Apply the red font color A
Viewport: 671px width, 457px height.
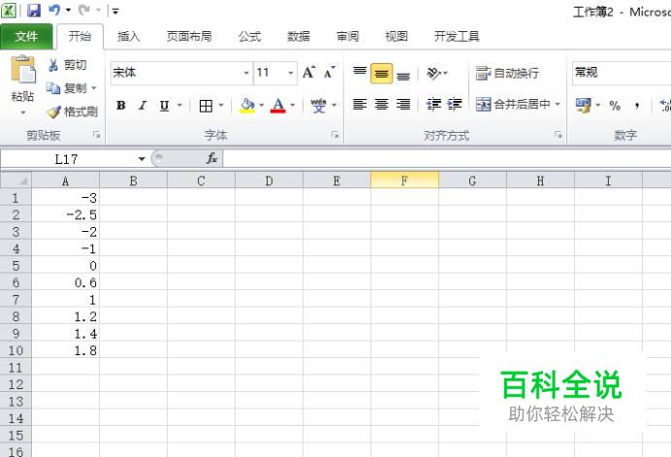pyautogui.click(x=278, y=106)
